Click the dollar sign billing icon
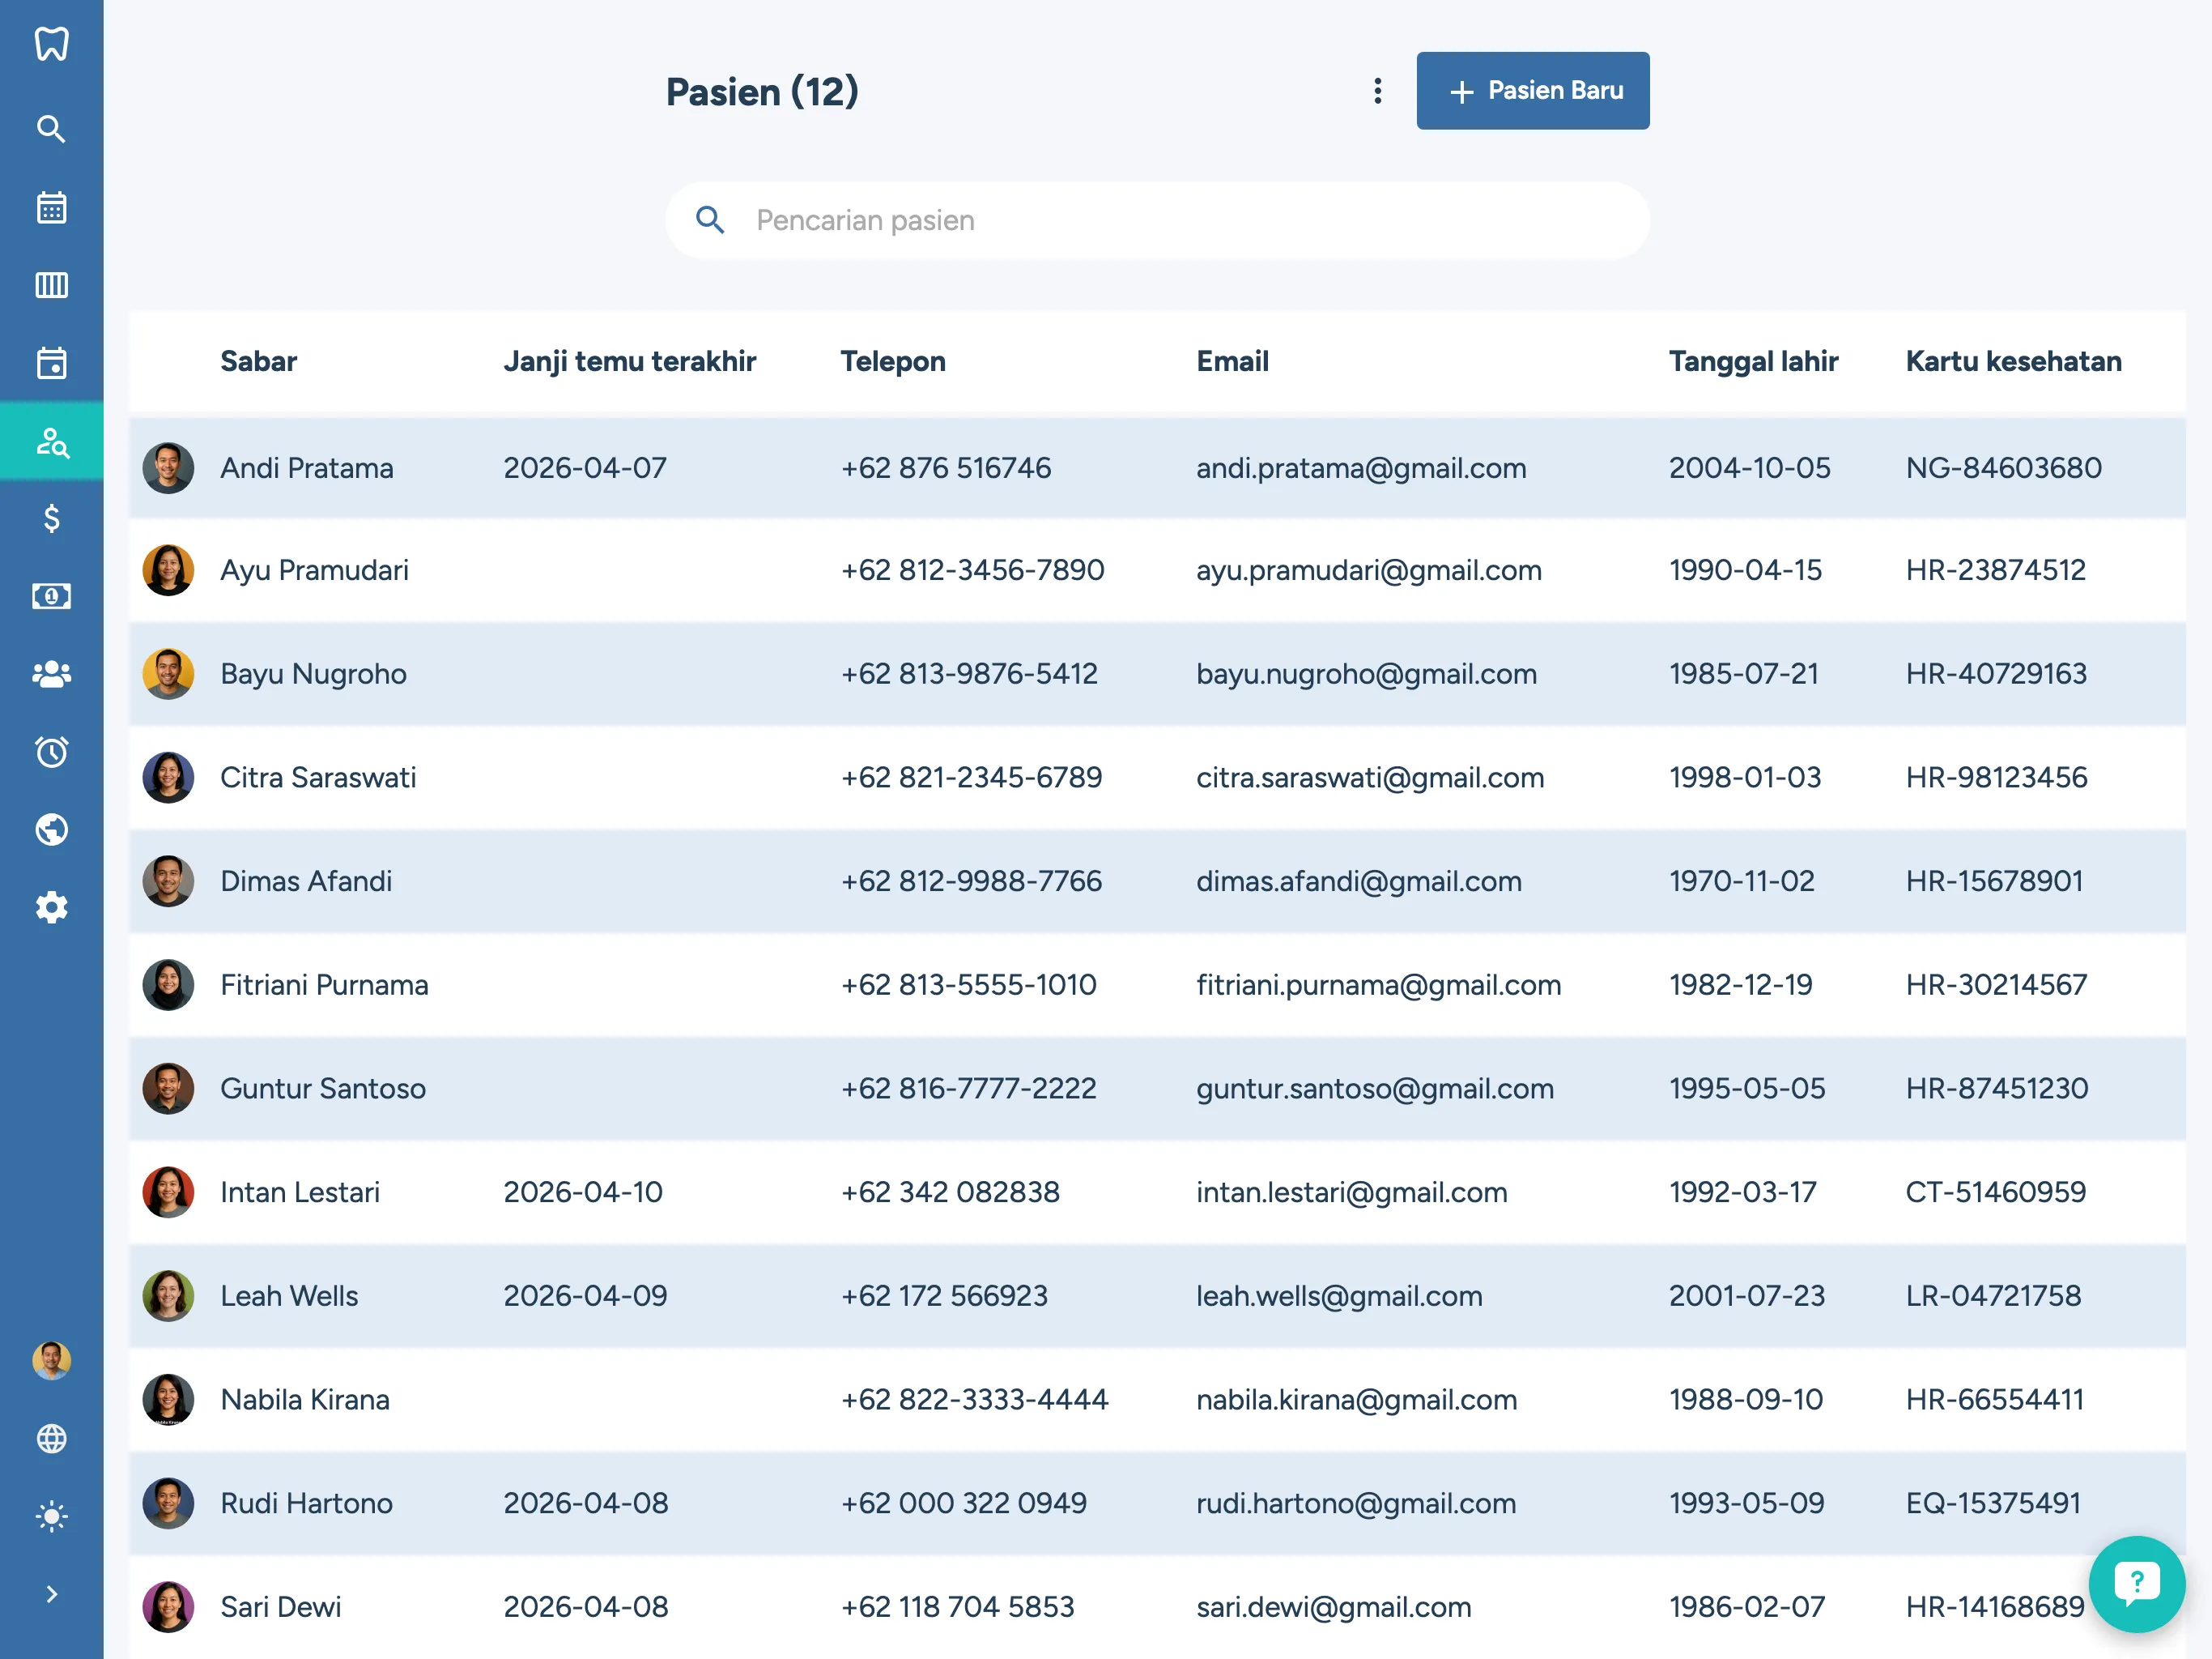 tap(51, 518)
